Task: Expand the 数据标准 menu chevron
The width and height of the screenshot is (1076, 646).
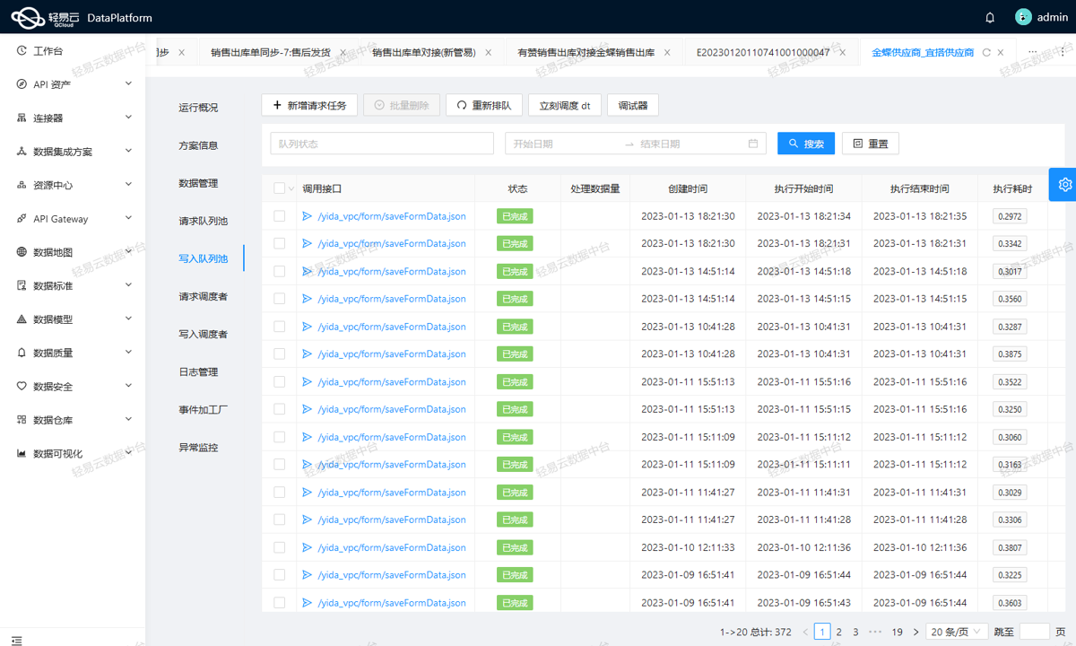Action: coord(128,285)
